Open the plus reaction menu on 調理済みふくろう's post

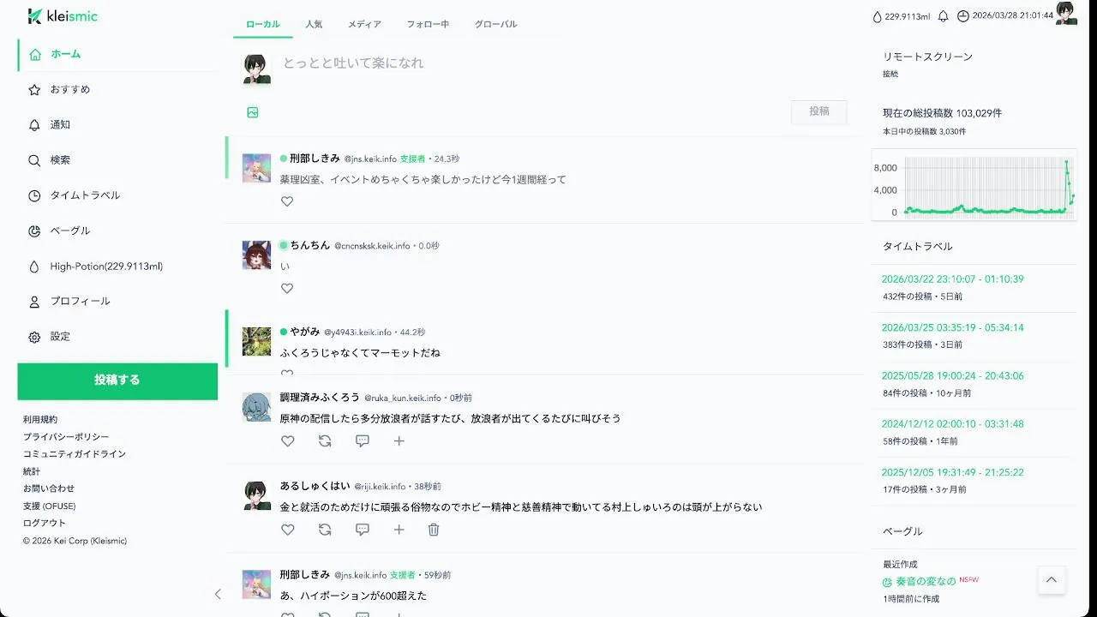pyautogui.click(x=399, y=441)
